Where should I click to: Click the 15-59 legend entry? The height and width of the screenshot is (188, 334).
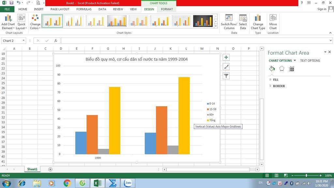pyautogui.click(x=211, y=109)
